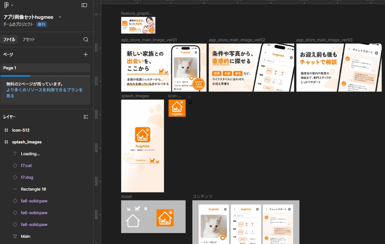Click the app_store_main_image_ver02 frame label
The image size is (385, 244).
237,40
